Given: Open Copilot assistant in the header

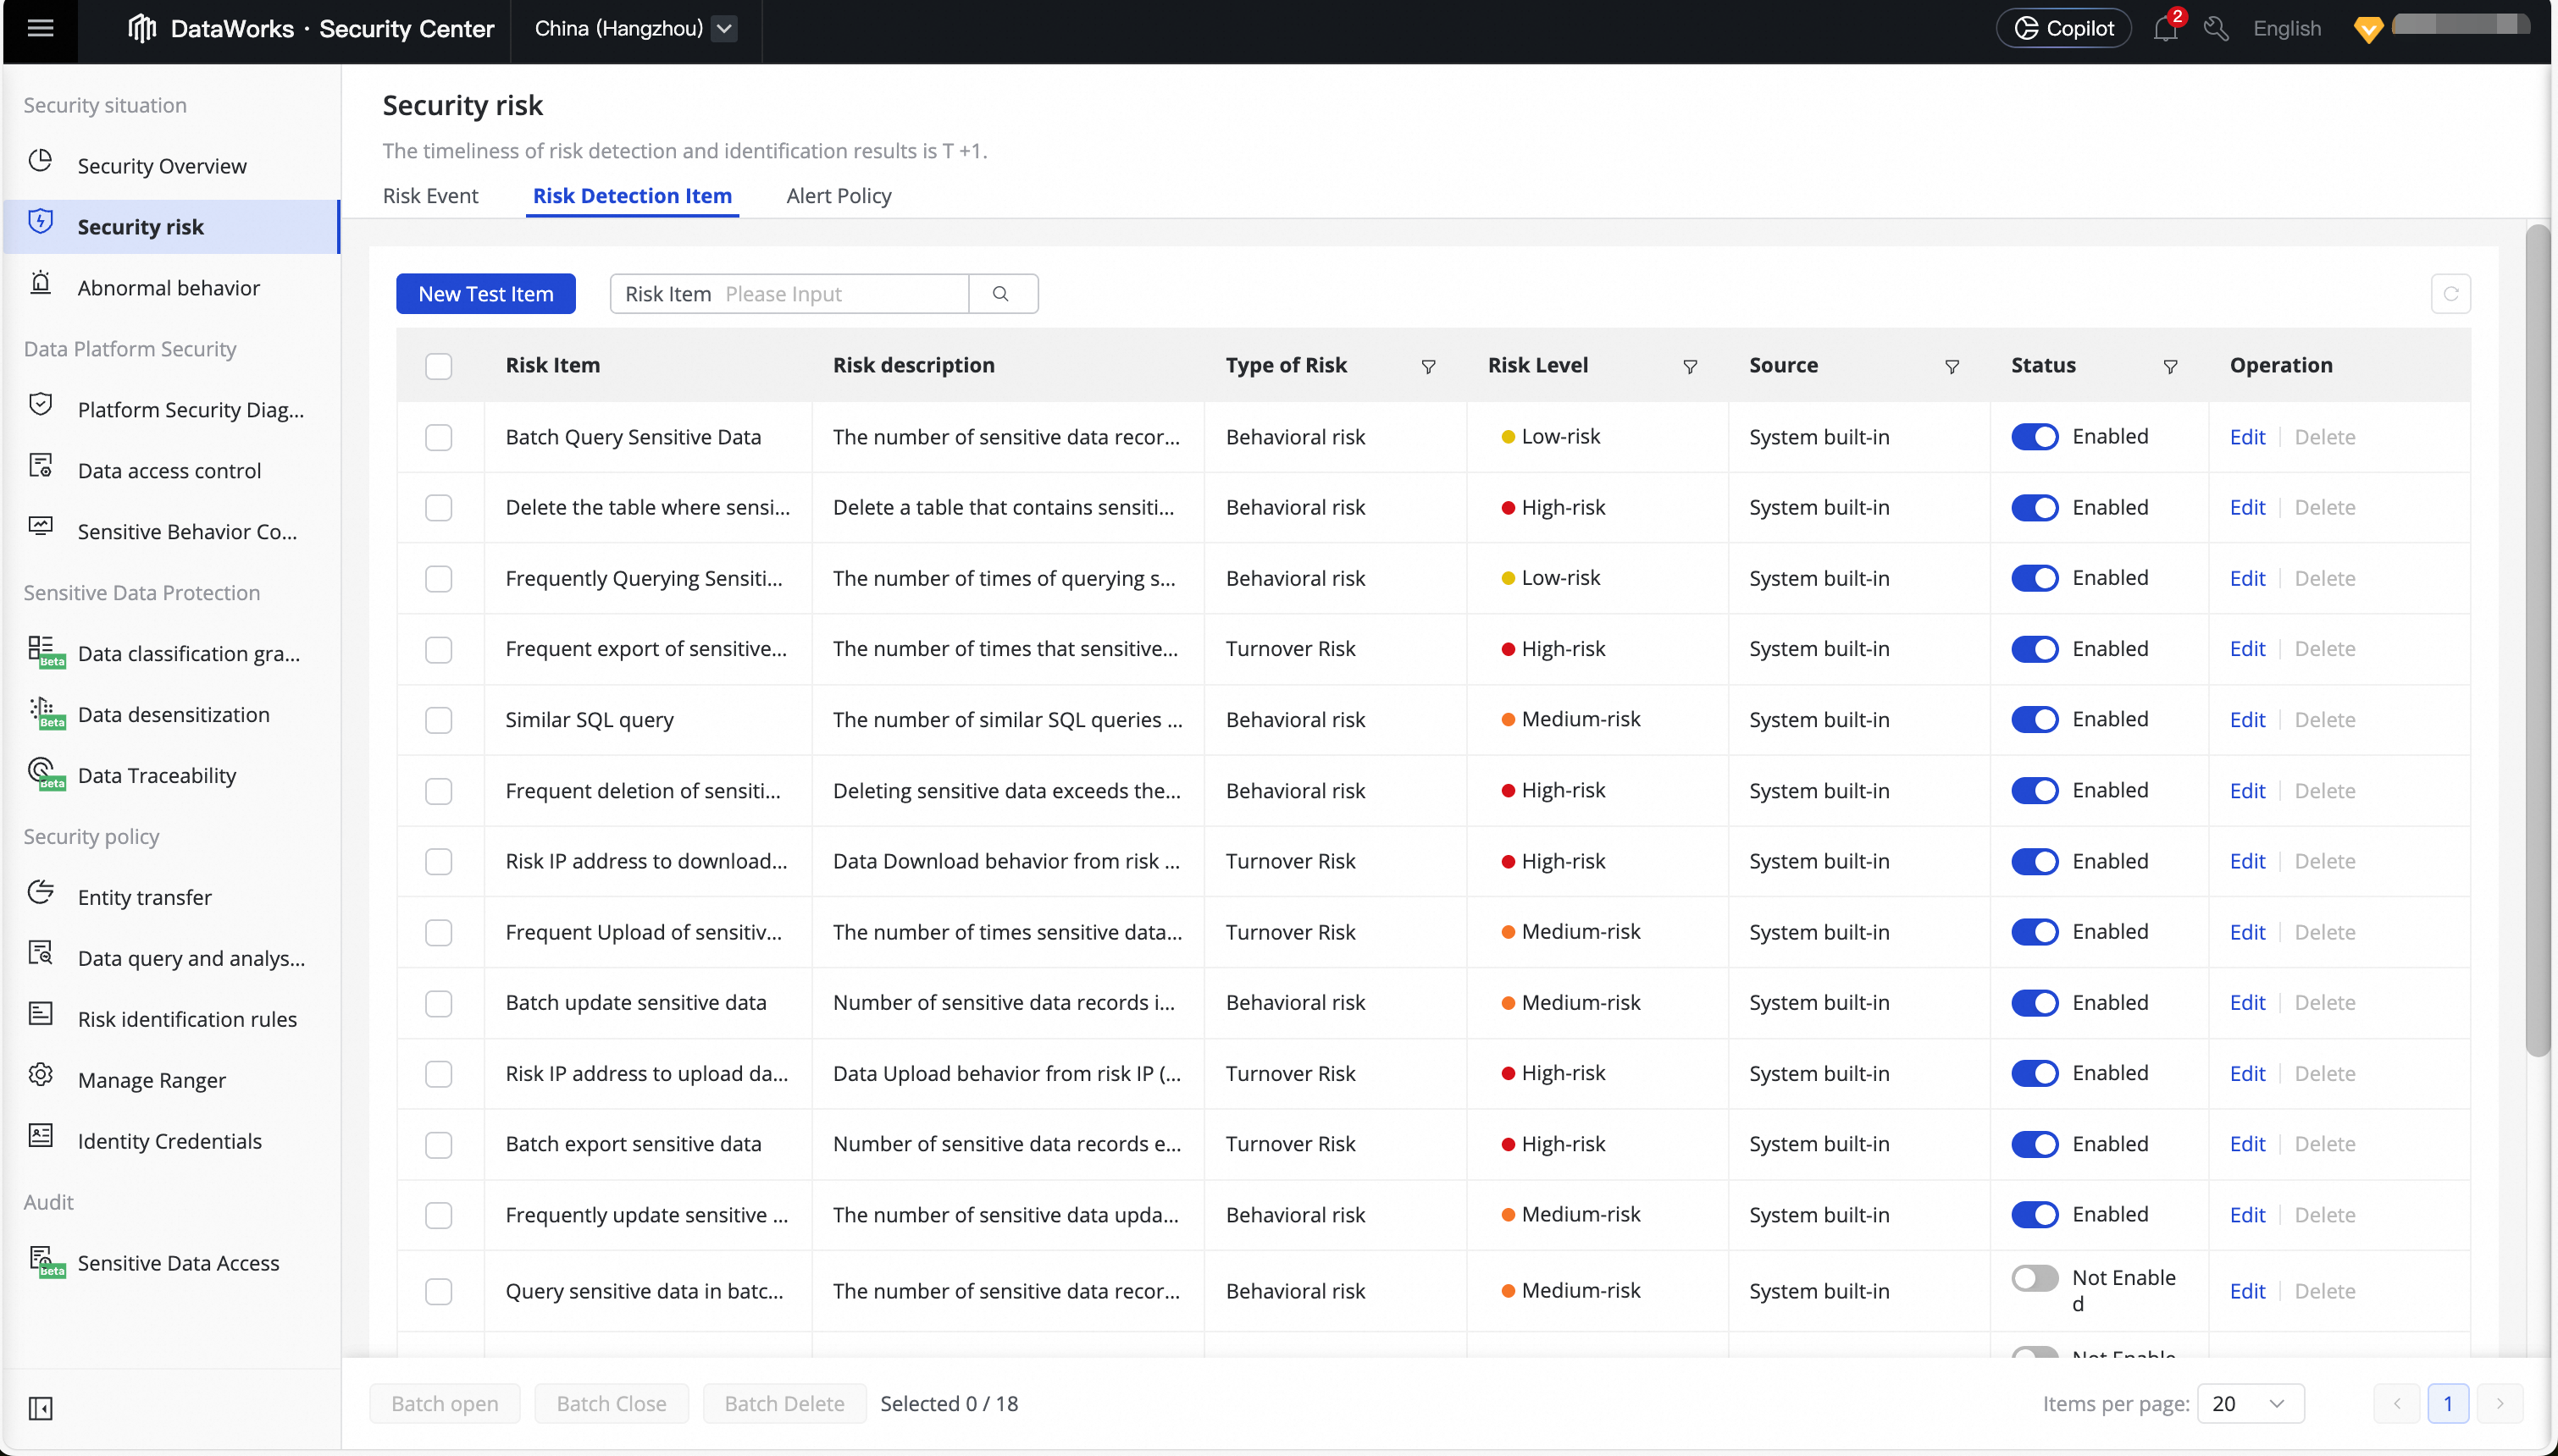Looking at the screenshot, I should pyautogui.click(x=2064, y=28).
